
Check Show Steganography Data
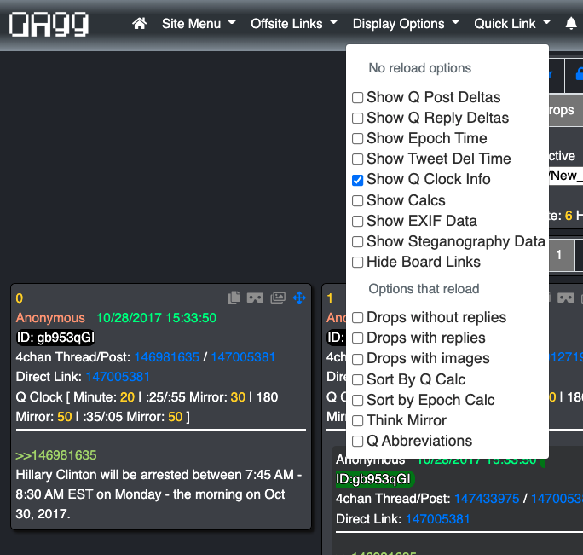[358, 241]
